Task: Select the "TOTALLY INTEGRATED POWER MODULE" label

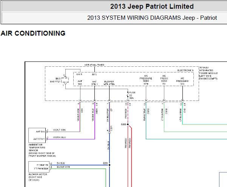Action: coord(208,73)
